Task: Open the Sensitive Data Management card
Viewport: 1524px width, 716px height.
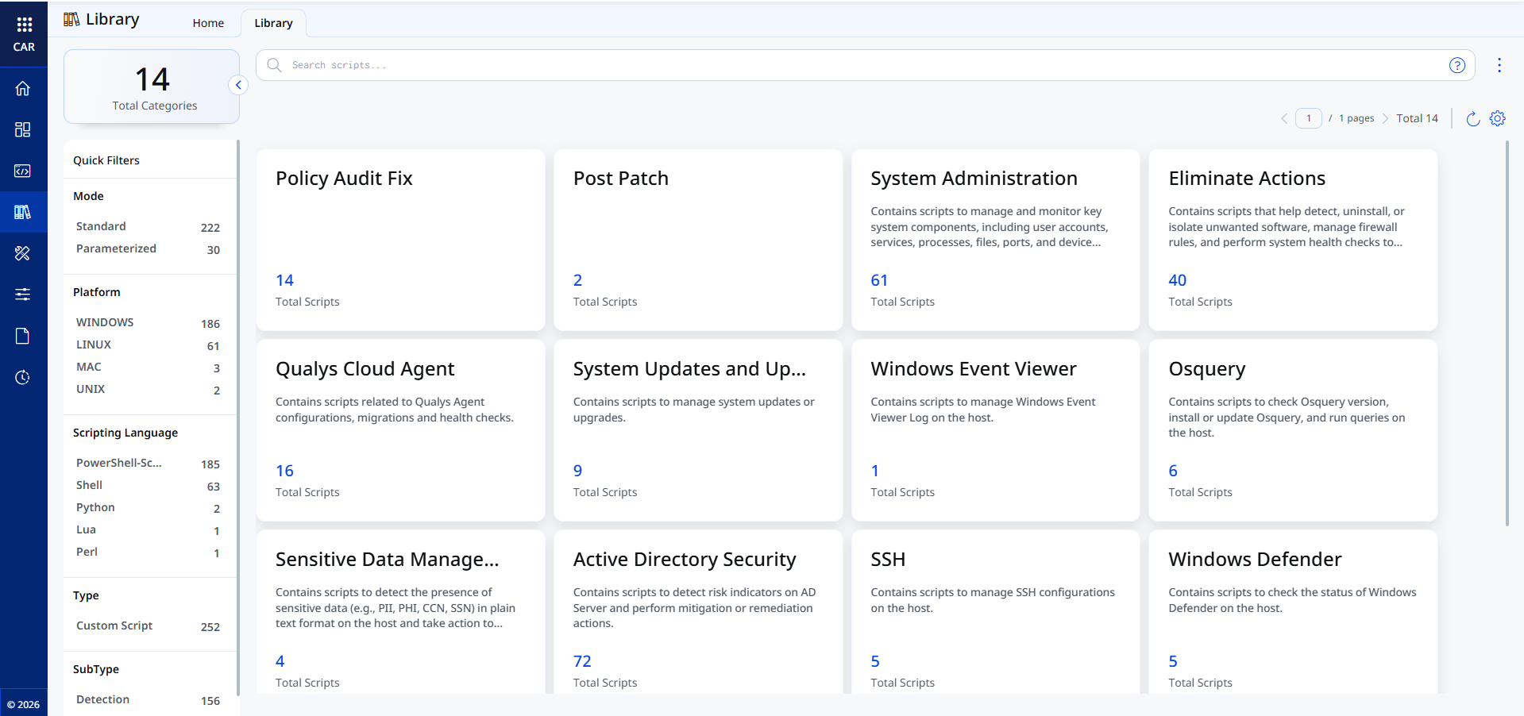Action: [400, 612]
